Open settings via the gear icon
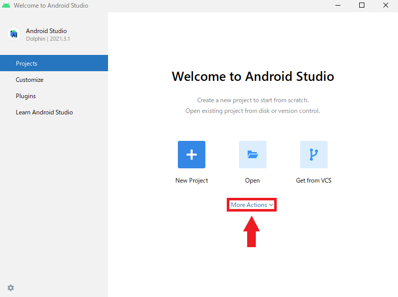The height and width of the screenshot is (297, 398). click(11, 288)
